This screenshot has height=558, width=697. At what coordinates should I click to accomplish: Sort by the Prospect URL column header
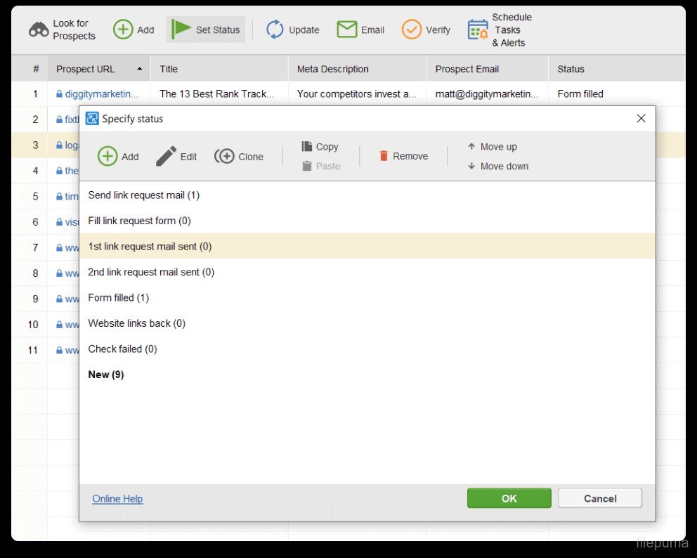(86, 69)
